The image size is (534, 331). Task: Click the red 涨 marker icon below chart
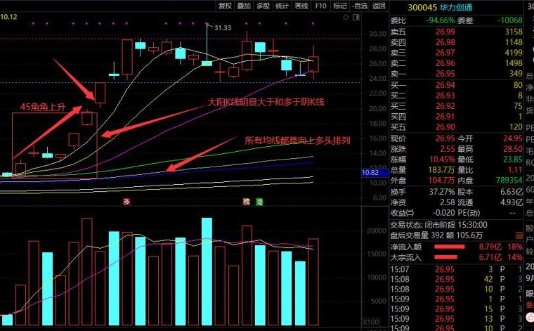pyautogui.click(x=127, y=202)
